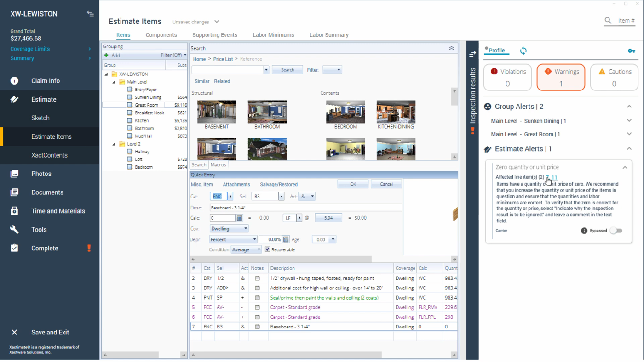The height and width of the screenshot is (362, 644).
Task: Click the orange alert mark beside Complete
Action: coord(89,248)
